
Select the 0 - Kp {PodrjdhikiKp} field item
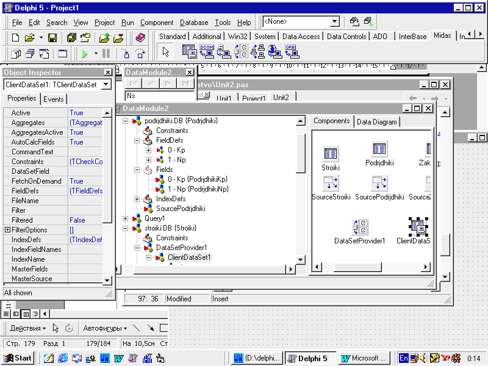(x=198, y=179)
